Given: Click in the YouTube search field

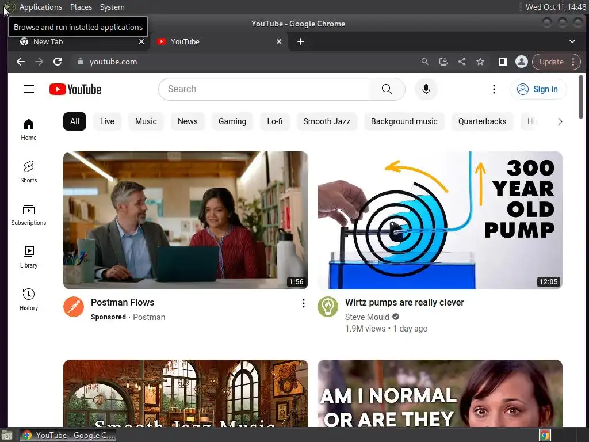Looking at the screenshot, I should point(263,89).
